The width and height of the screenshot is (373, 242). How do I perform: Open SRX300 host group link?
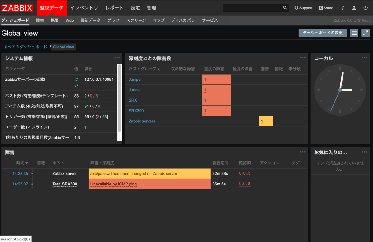pos(136,111)
